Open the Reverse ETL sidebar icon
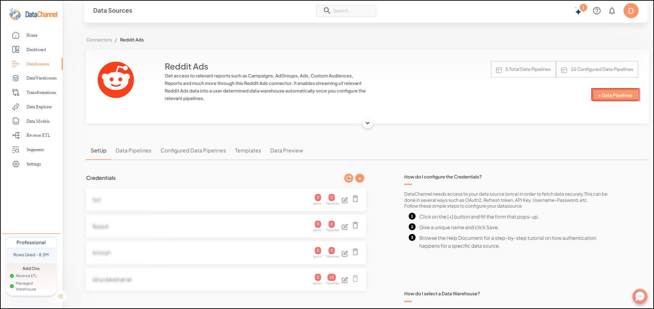 (16, 135)
